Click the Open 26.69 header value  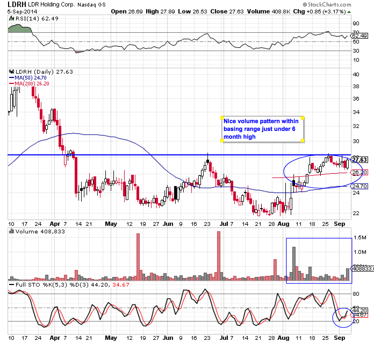127,12
